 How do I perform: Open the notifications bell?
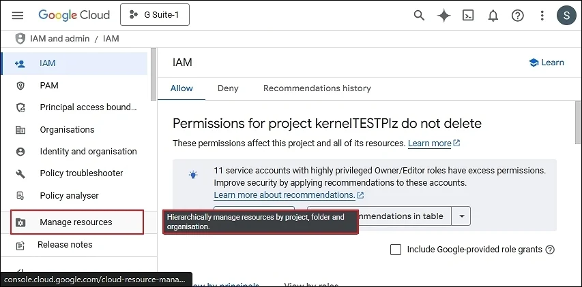[x=493, y=15]
